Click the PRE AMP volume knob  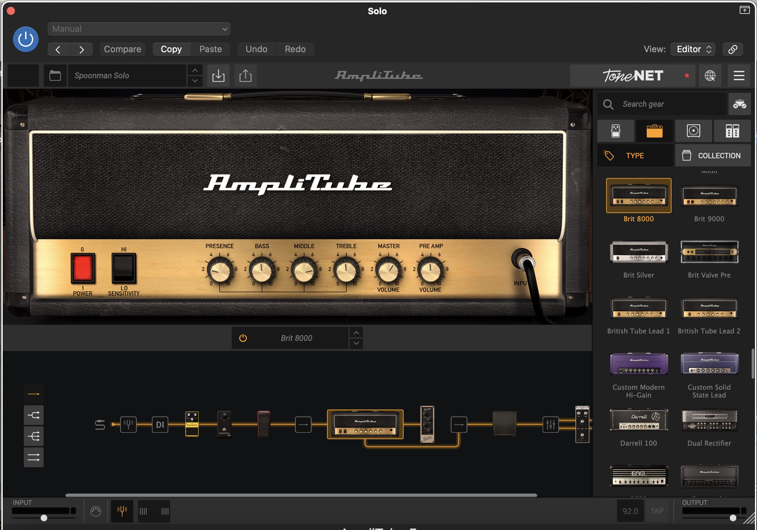pyautogui.click(x=430, y=270)
